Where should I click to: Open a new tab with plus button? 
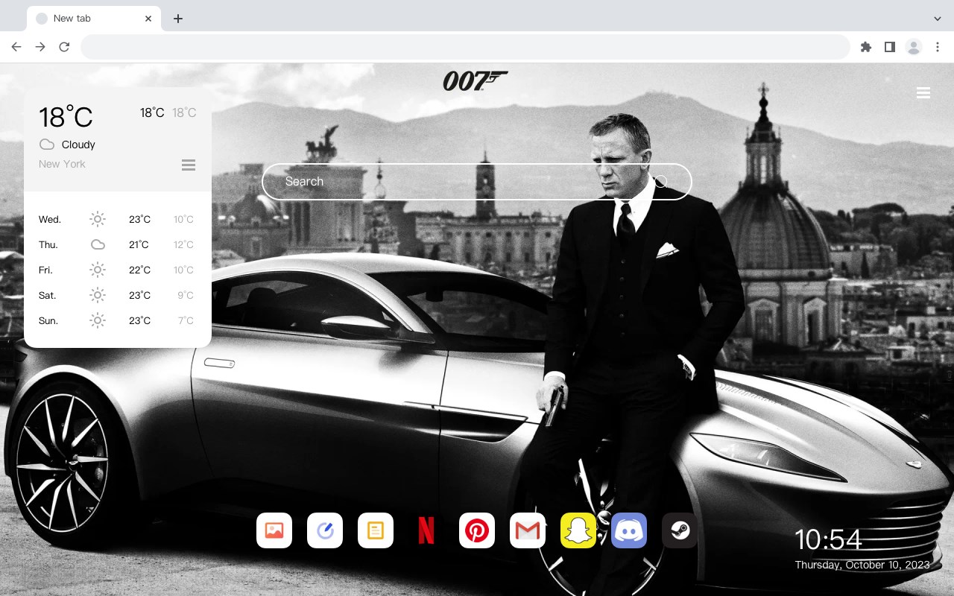[177, 19]
